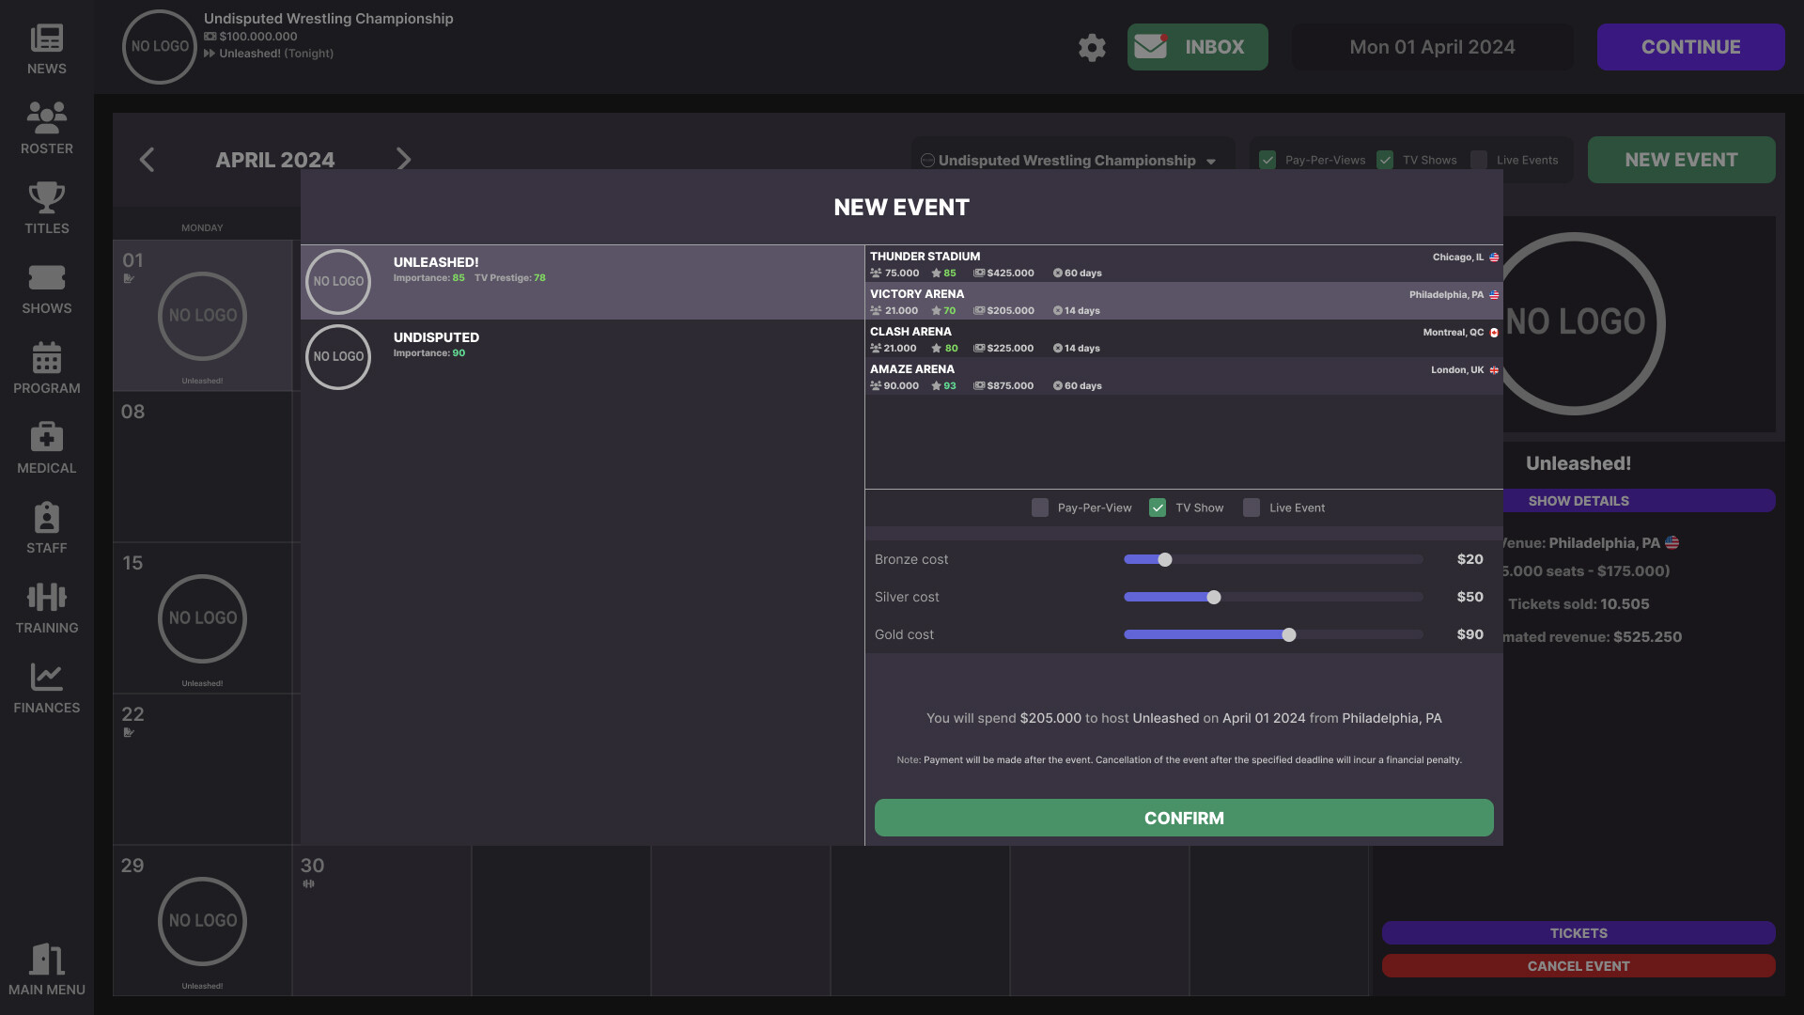Image resolution: width=1804 pixels, height=1015 pixels.
Task: Open the News panel
Action: point(46,47)
